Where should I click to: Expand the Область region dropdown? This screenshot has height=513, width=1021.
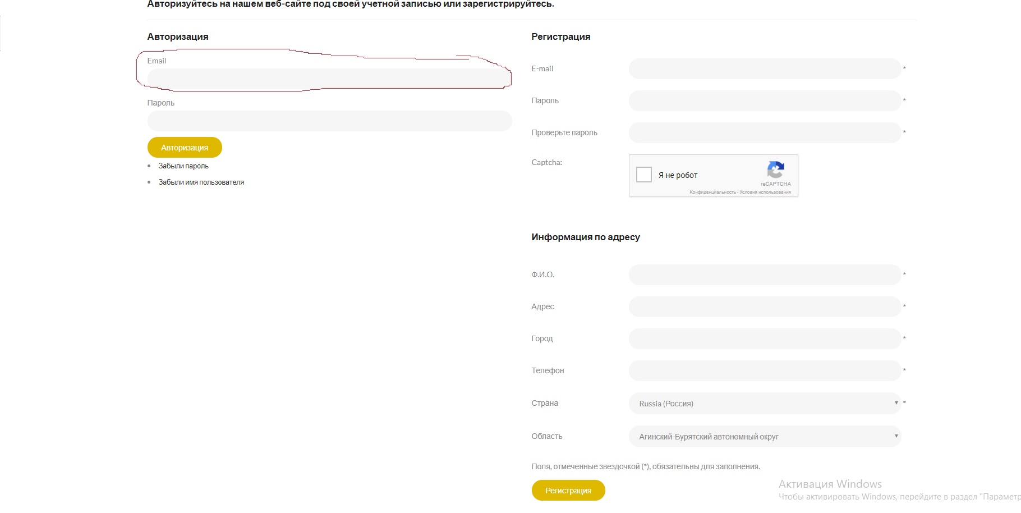click(764, 437)
